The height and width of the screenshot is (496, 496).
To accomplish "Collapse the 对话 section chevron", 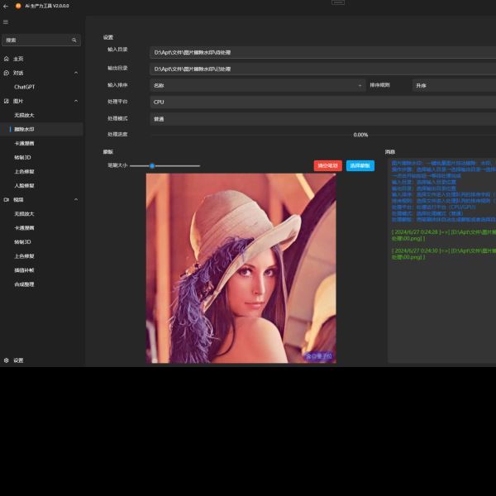I will pyautogui.click(x=76, y=73).
